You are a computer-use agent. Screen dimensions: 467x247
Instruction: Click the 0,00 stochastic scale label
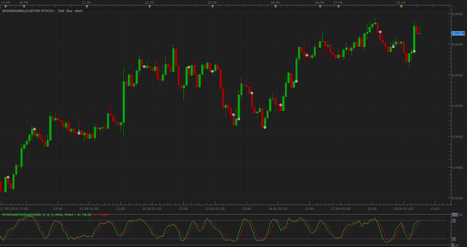[x=455, y=245]
